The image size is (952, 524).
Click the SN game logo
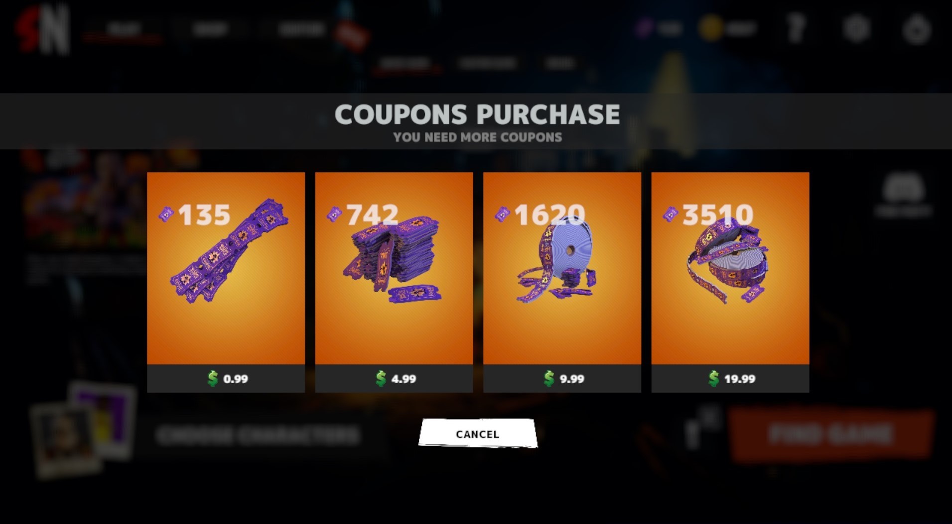42,30
